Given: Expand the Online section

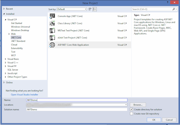Looking at the screenshot, I should [4, 82].
